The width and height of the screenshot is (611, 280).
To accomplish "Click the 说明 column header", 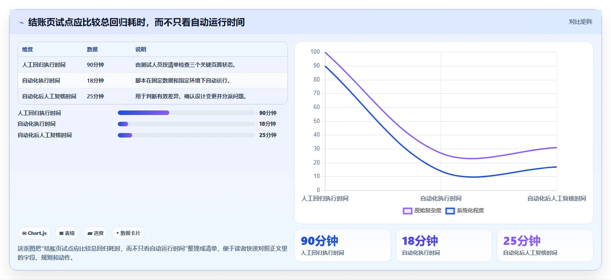I will (141, 50).
